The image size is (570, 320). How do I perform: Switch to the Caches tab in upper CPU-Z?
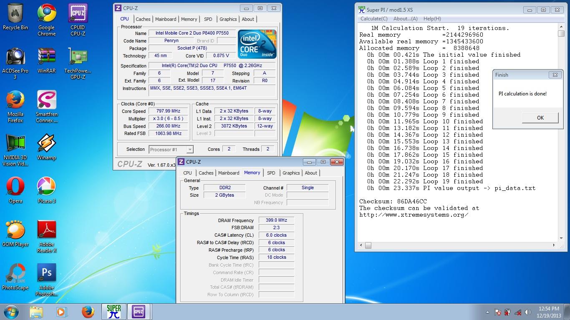[x=143, y=19]
